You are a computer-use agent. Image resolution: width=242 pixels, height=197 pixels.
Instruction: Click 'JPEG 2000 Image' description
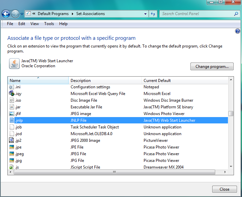[x=85, y=140]
